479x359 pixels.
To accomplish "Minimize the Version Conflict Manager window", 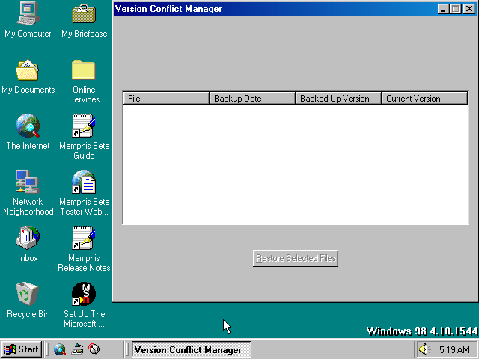I will click(444, 9).
